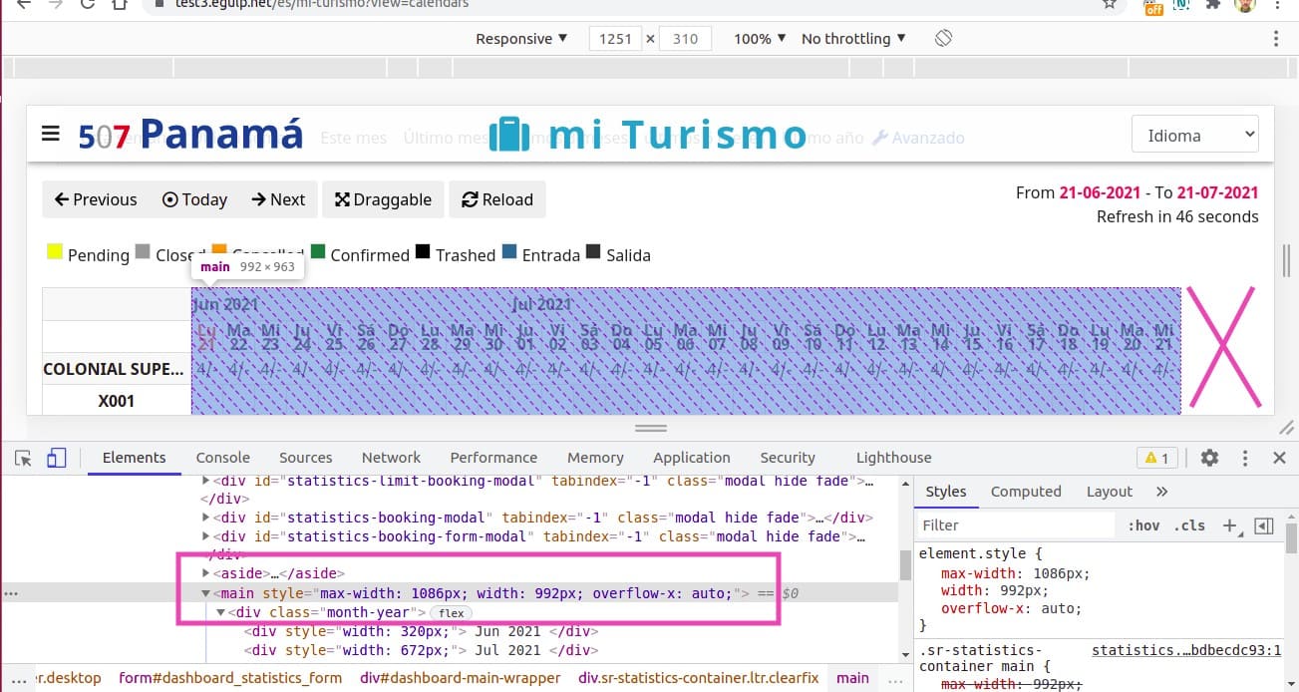1299x692 pixels.
Task: Open the Responsive device dropdown
Action: 520,39
